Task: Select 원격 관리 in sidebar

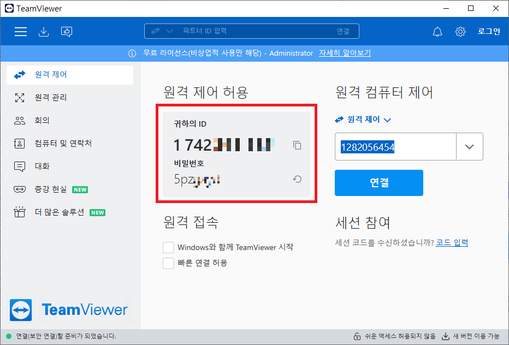Action: point(51,98)
